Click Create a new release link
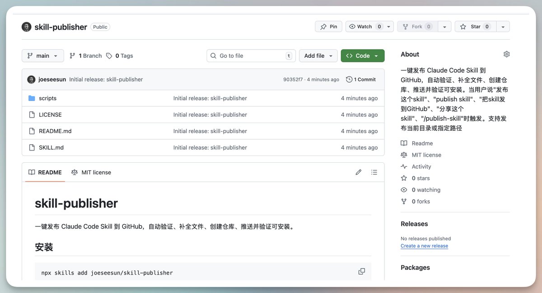 tap(424, 246)
